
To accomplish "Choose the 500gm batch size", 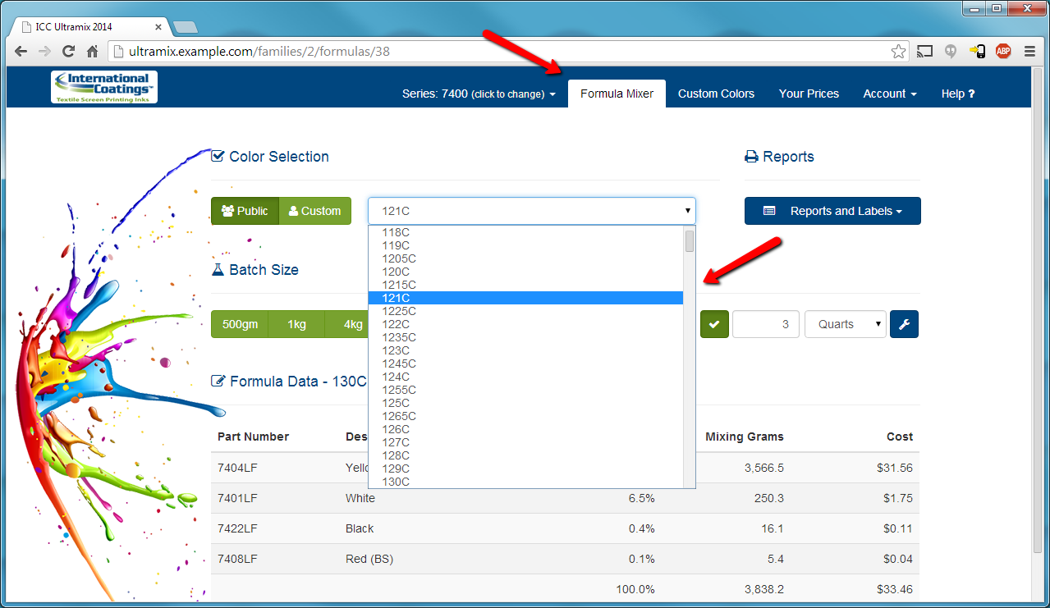I will 240,324.
